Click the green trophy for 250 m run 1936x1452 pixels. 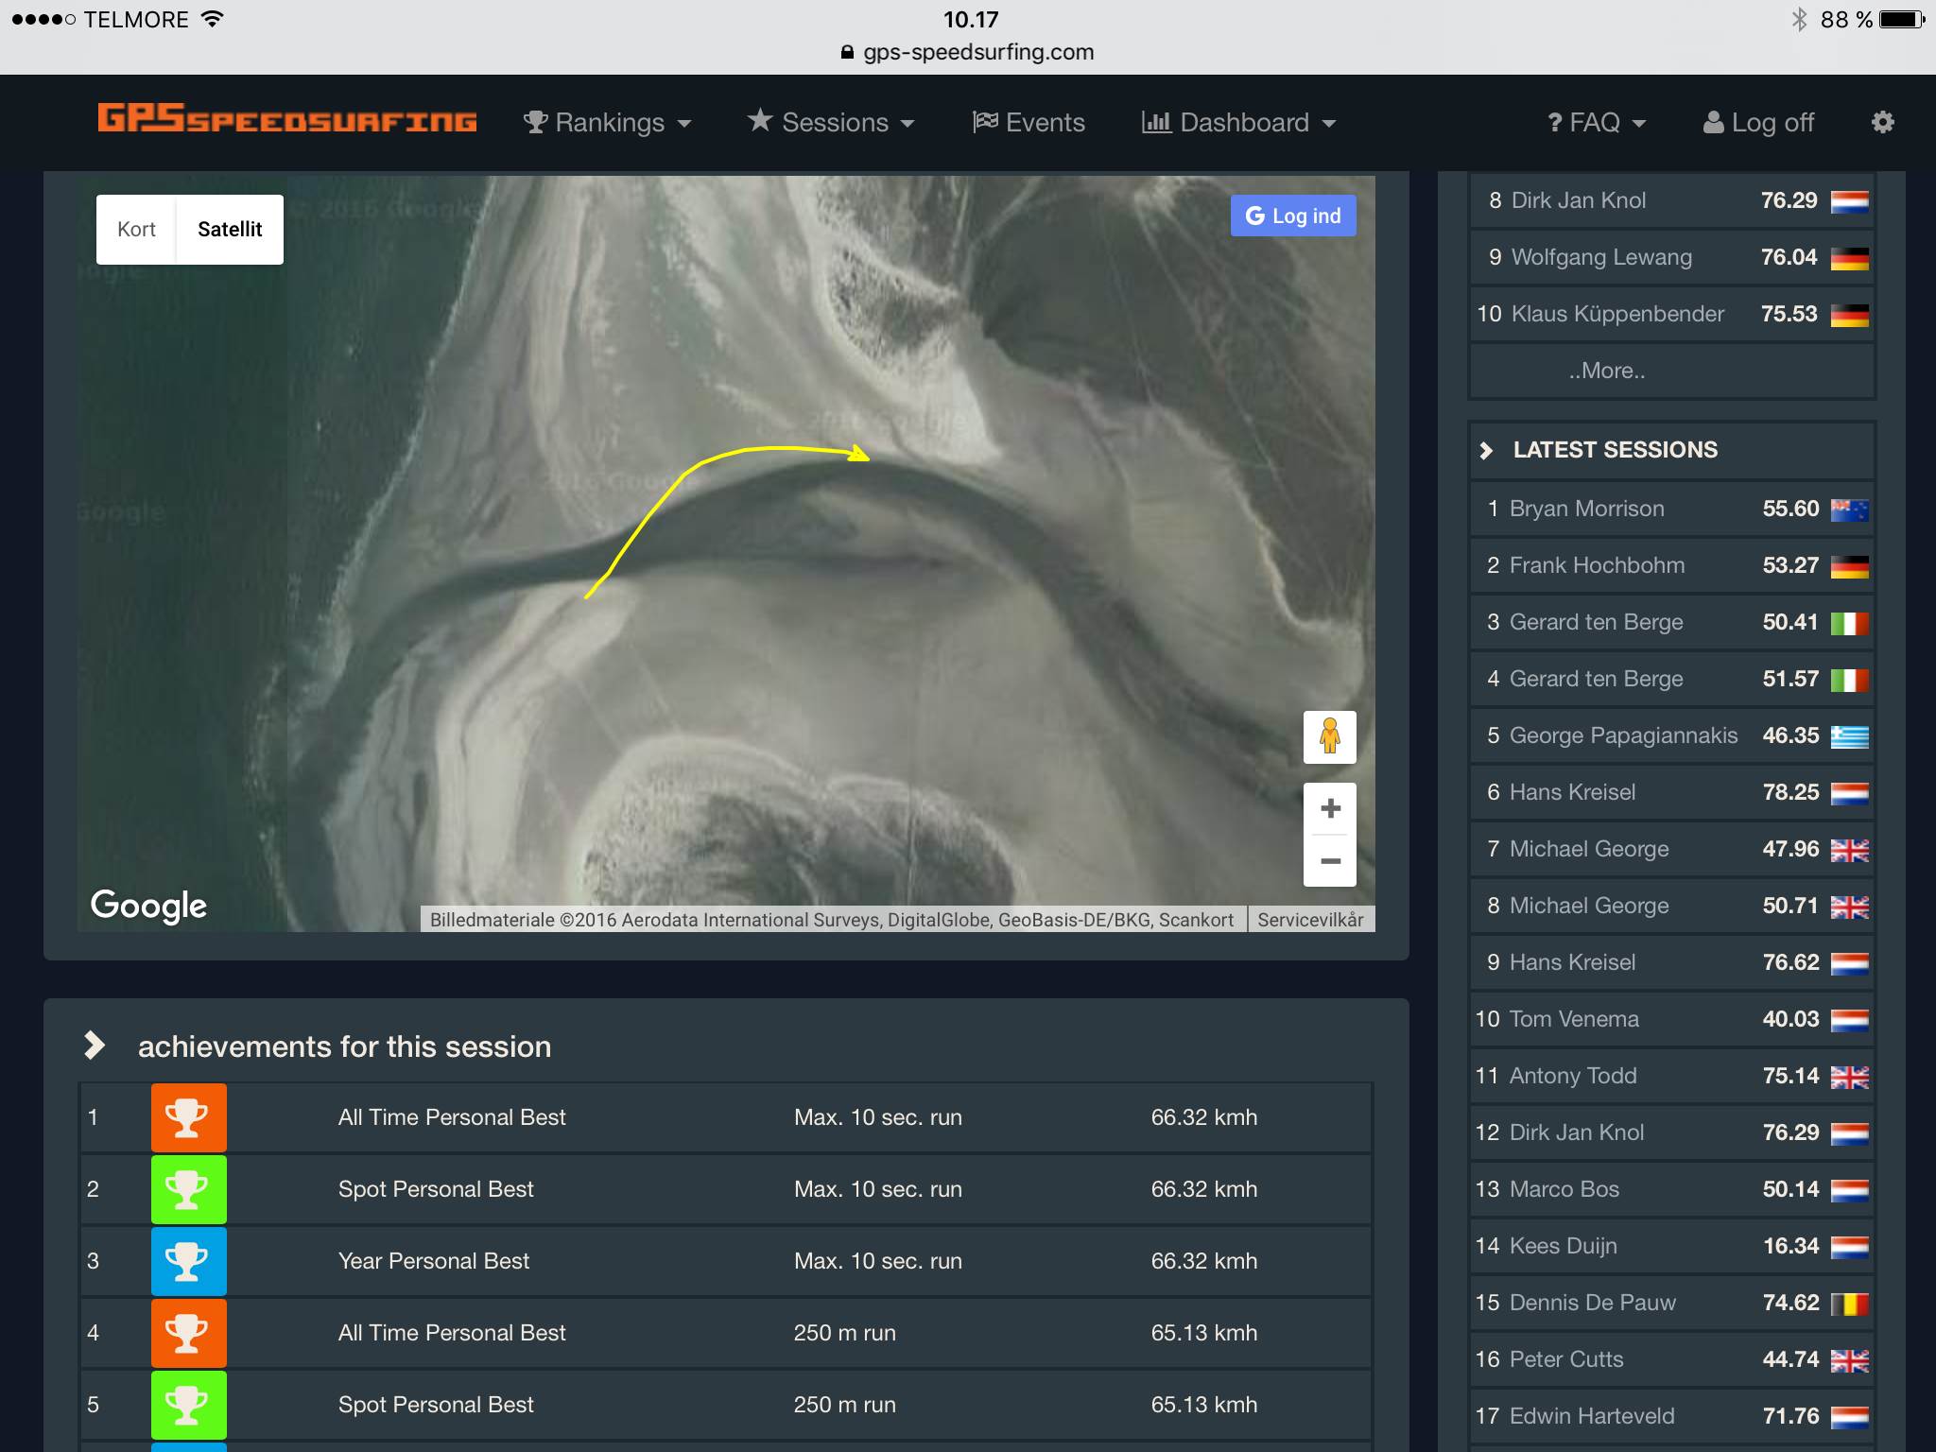[x=188, y=1404]
